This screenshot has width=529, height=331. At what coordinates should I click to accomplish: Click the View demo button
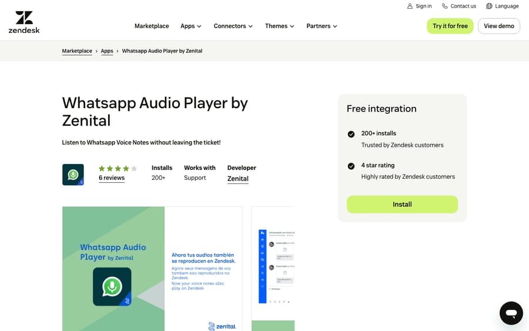(x=499, y=26)
